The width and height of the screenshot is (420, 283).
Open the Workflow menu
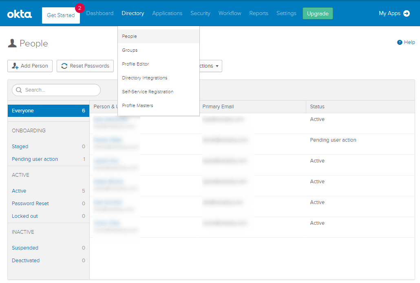(x=230, y=13)
